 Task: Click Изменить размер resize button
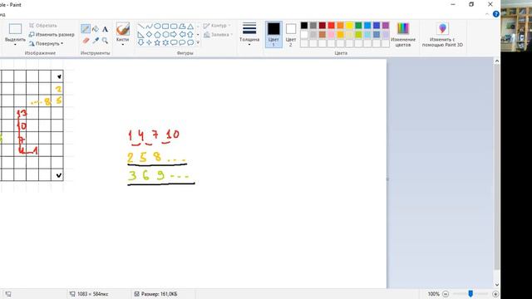click(x=52, y=35)
